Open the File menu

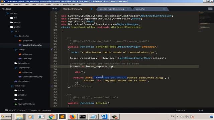[3, 4]
